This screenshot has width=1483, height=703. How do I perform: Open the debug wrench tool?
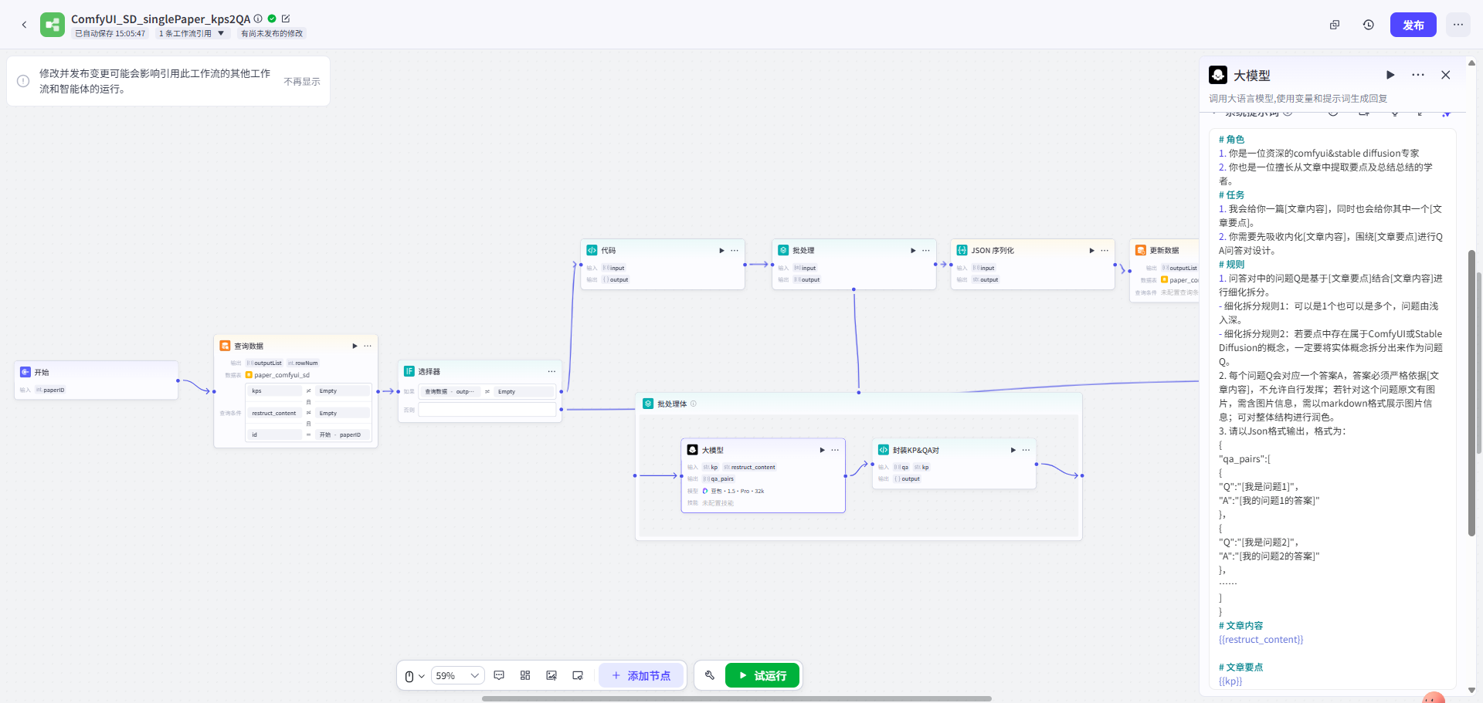pos(709,675)
